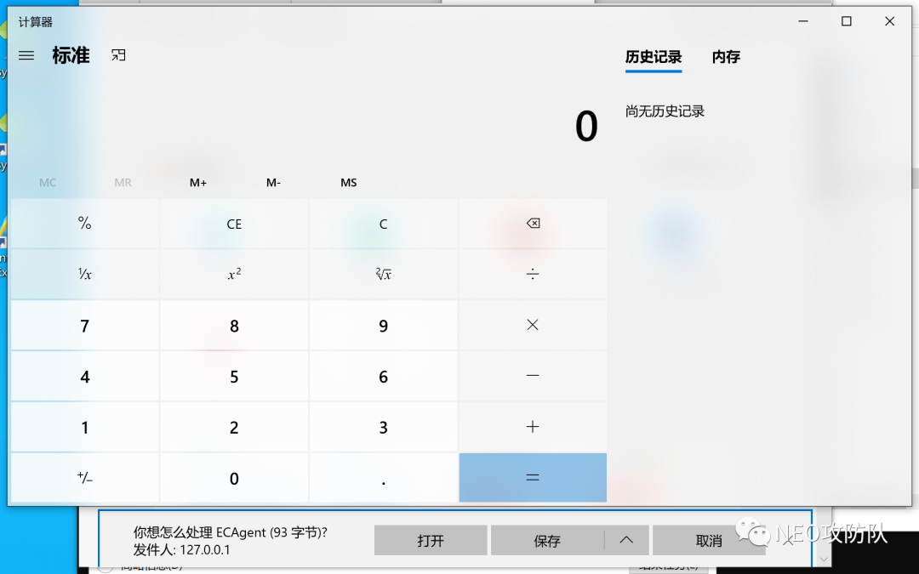Click the M- memory subtract button
Viewport: 919px width, 574px height.
[x=273, y=183]
